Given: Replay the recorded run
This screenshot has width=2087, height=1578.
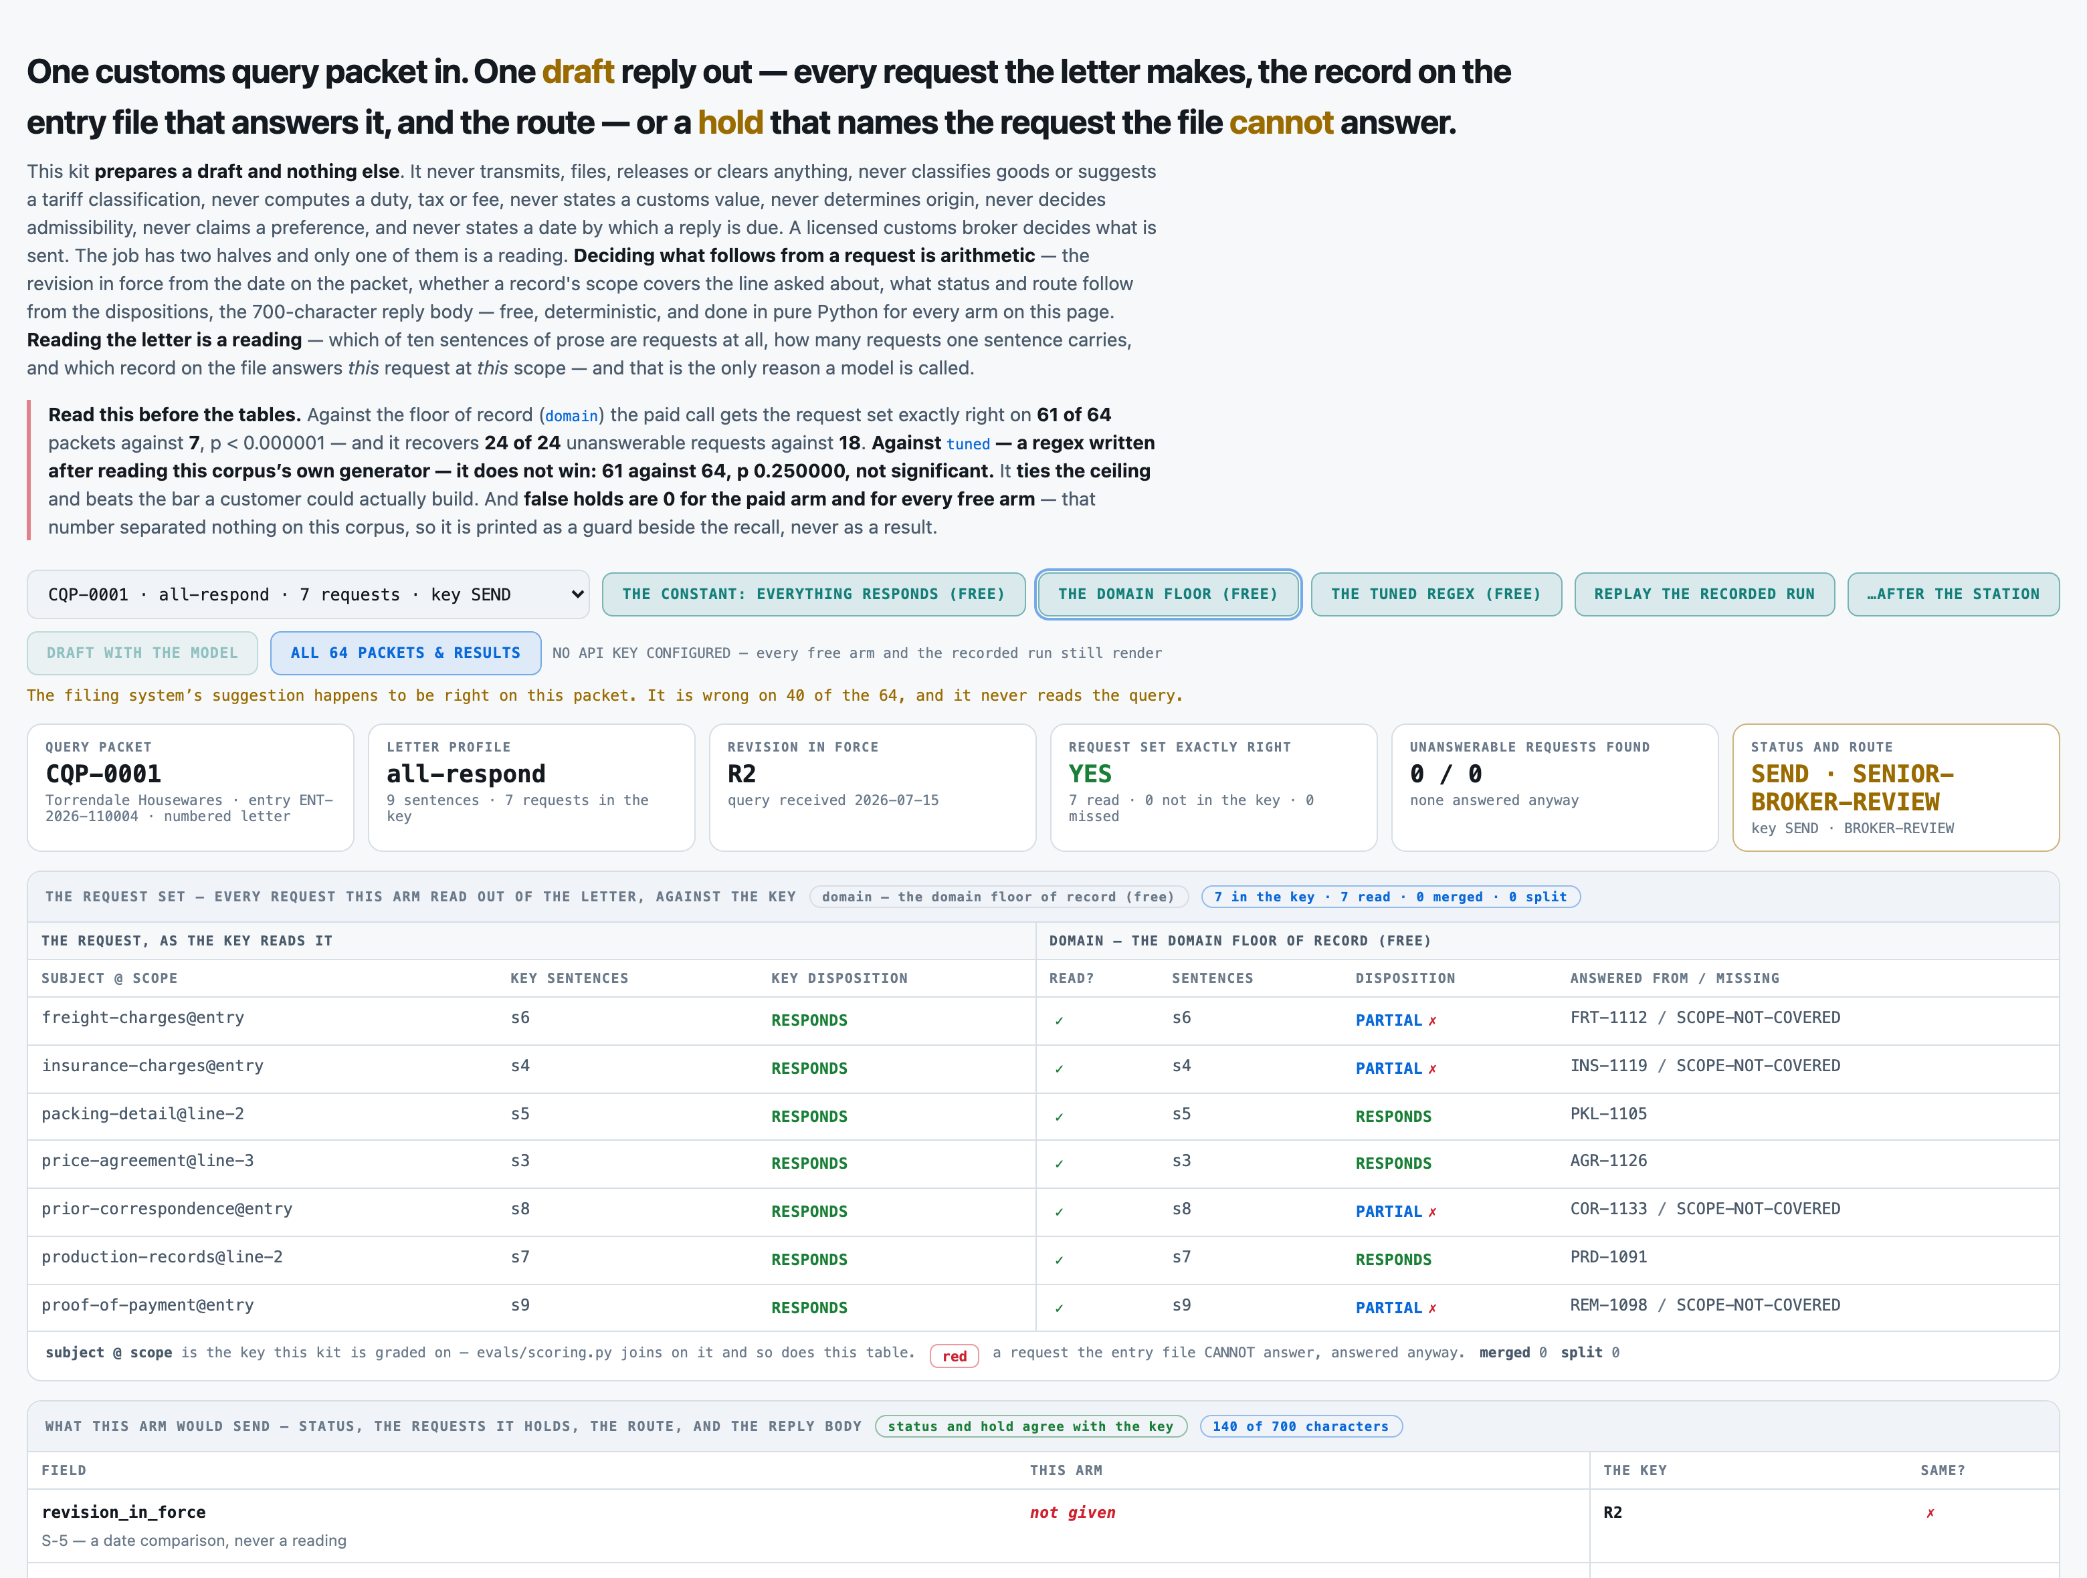Looking at the screenshot, I should coord(1704,594).
